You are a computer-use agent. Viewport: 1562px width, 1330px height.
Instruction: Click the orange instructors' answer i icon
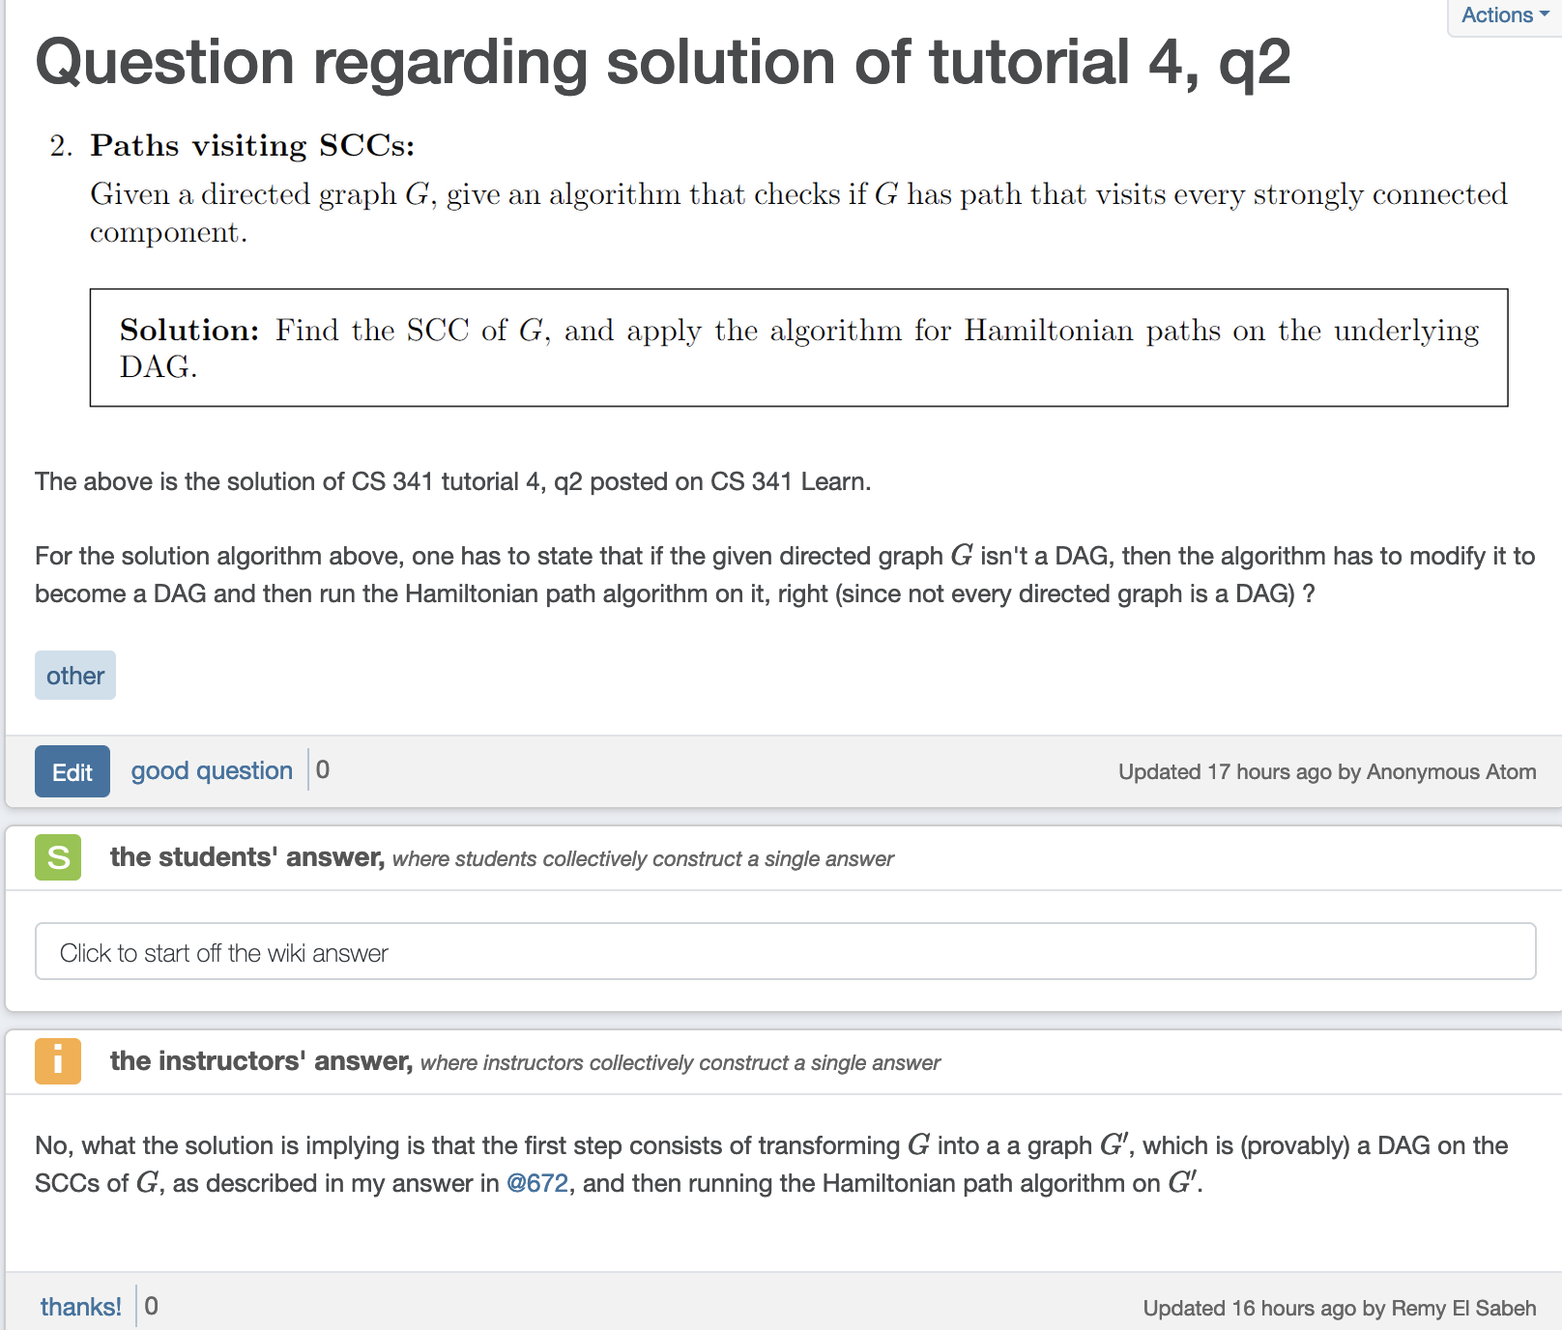point(58,1060)
